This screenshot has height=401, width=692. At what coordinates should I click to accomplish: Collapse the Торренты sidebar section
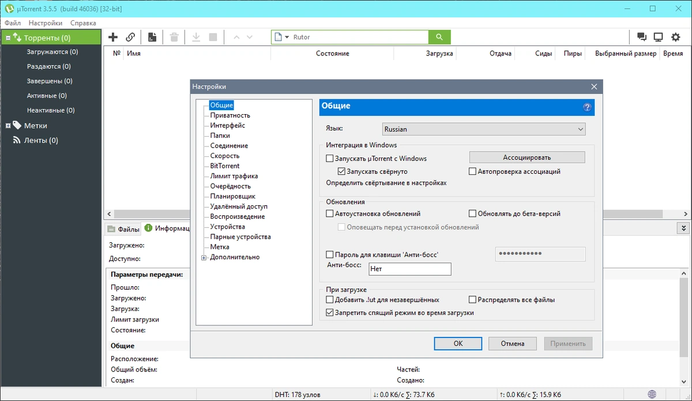click(7, 38)
